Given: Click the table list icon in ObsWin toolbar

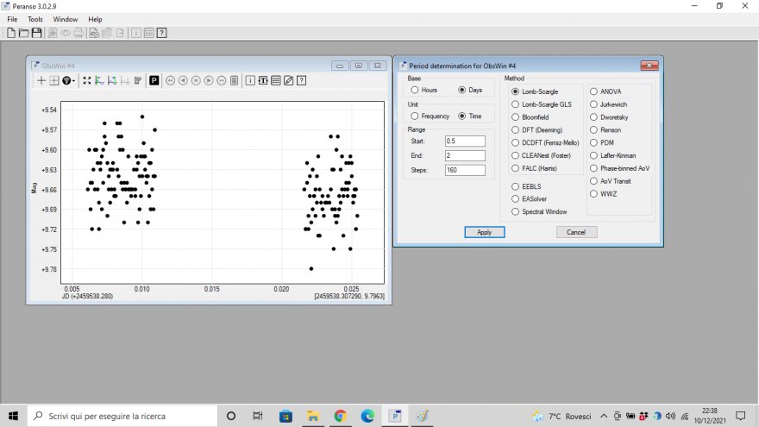Looking at the screenshot, I should pyautogui.click(x=276, y=80).
